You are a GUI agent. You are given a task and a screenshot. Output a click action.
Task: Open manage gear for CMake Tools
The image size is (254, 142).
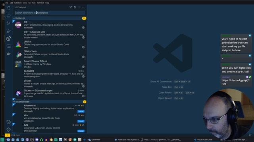83,57
